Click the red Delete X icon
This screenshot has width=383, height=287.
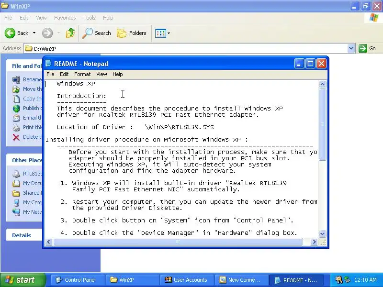click(x=16, y=137)
